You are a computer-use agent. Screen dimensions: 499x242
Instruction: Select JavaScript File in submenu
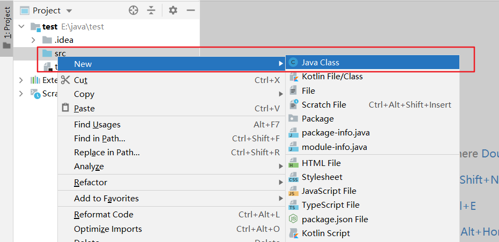coord(373,191)
